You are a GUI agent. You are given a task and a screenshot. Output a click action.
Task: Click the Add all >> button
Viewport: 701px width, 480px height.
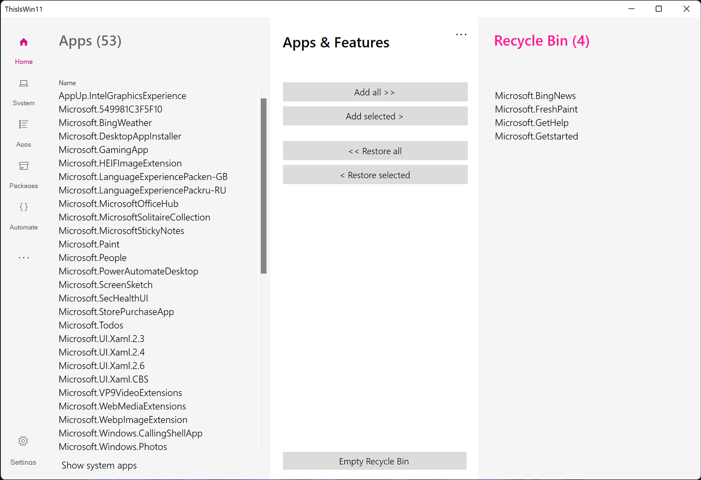pos(375,92)
